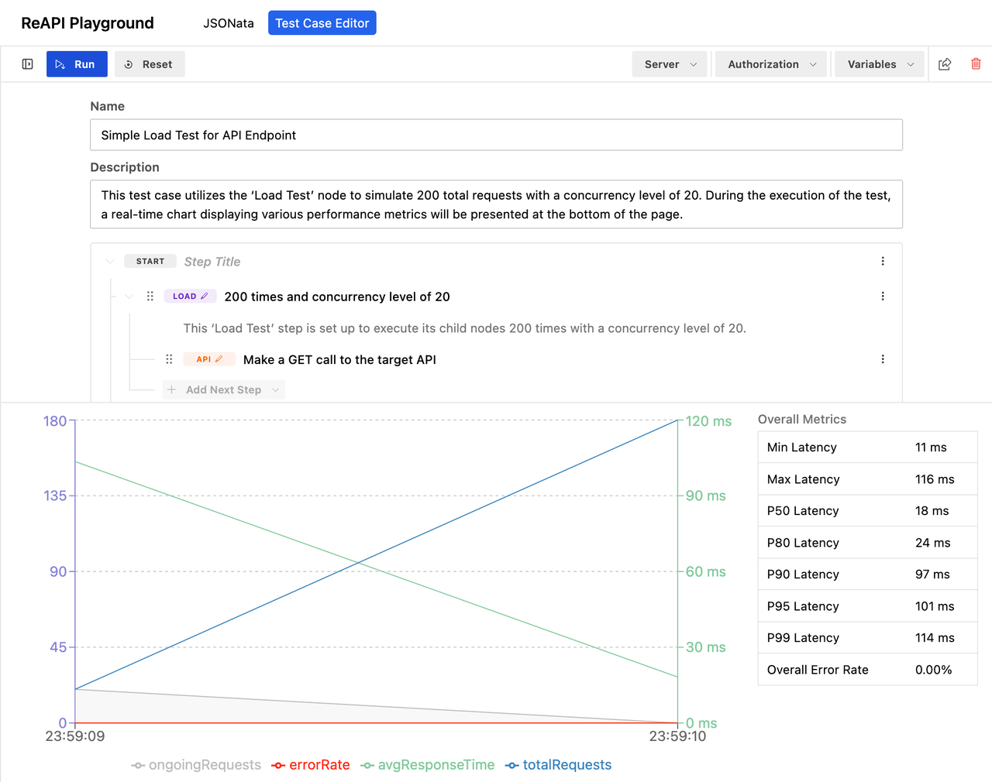This screenshot has height=782, width=992.
Task: Click the plus icon beside Add Next Step
Action: click(172, 390)
